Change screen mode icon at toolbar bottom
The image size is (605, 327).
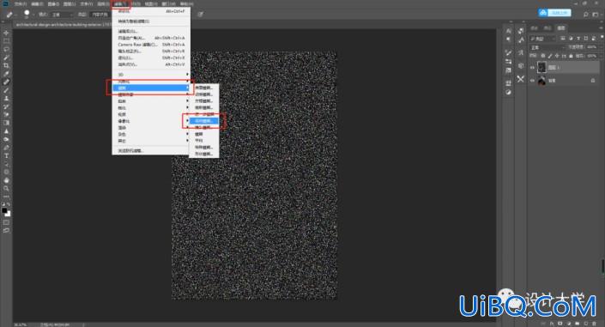[x=6, y=231]
